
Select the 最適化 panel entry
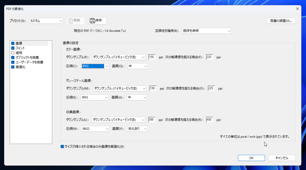[20, 67]
